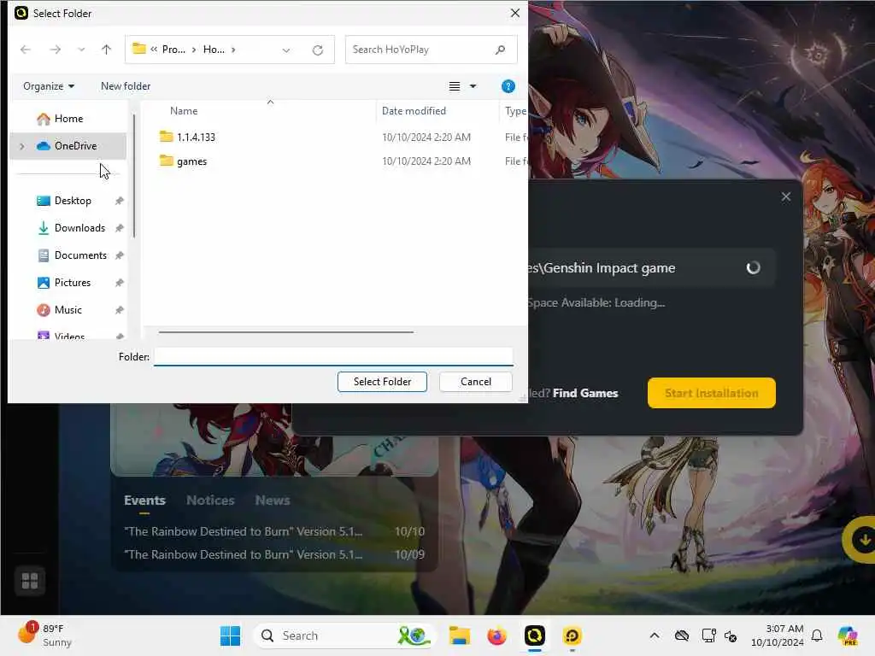This screenshot has height=656, width=875.
Task: Cancel the Select Folder dialog
Action: tap(475, 382)
